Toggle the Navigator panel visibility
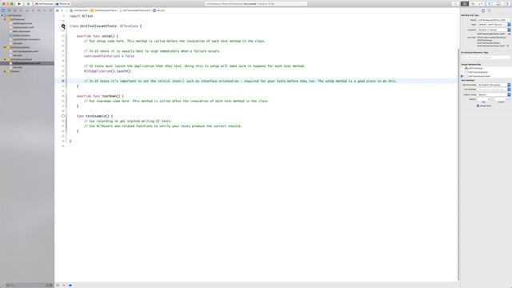The height and width of the screenshot is (288, 512). [x=490, y=3]
